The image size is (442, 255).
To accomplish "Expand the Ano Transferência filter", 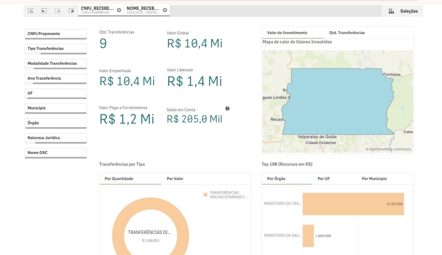I will [56, 79].
